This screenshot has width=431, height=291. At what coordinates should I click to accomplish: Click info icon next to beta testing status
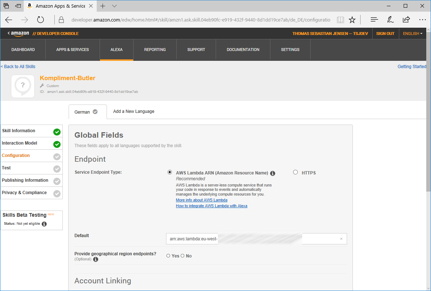[44, 224]
